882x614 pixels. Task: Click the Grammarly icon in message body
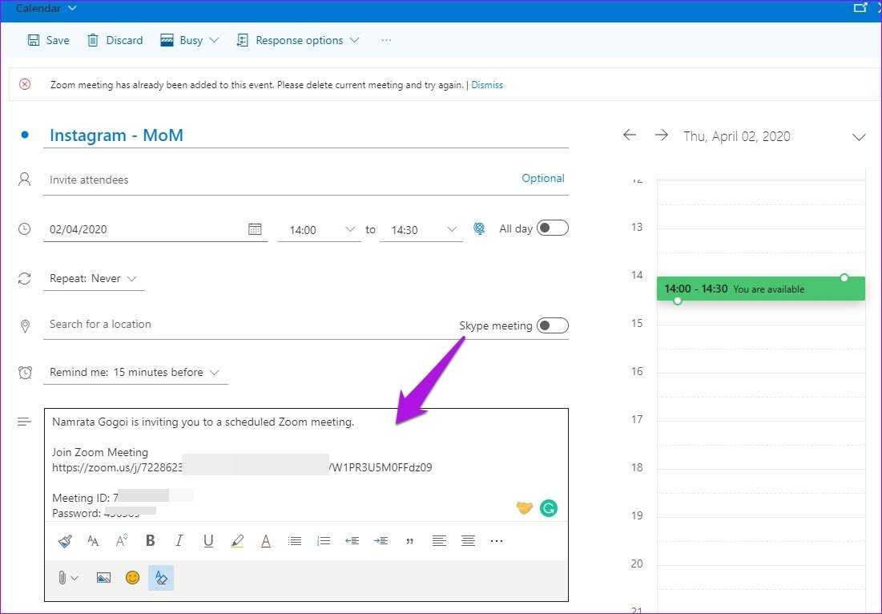(x=548, y=507)
